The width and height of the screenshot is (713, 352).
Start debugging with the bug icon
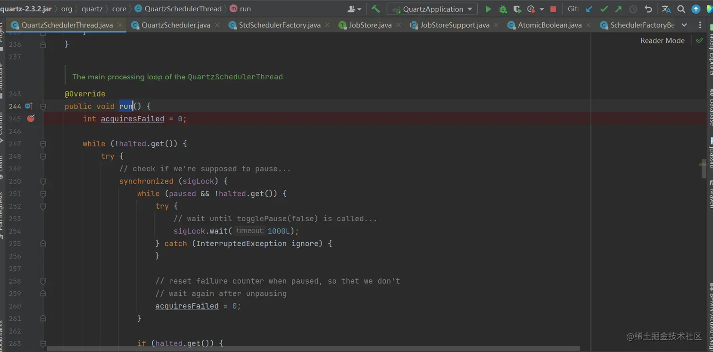pyautogui.click(x=503, y=9)
